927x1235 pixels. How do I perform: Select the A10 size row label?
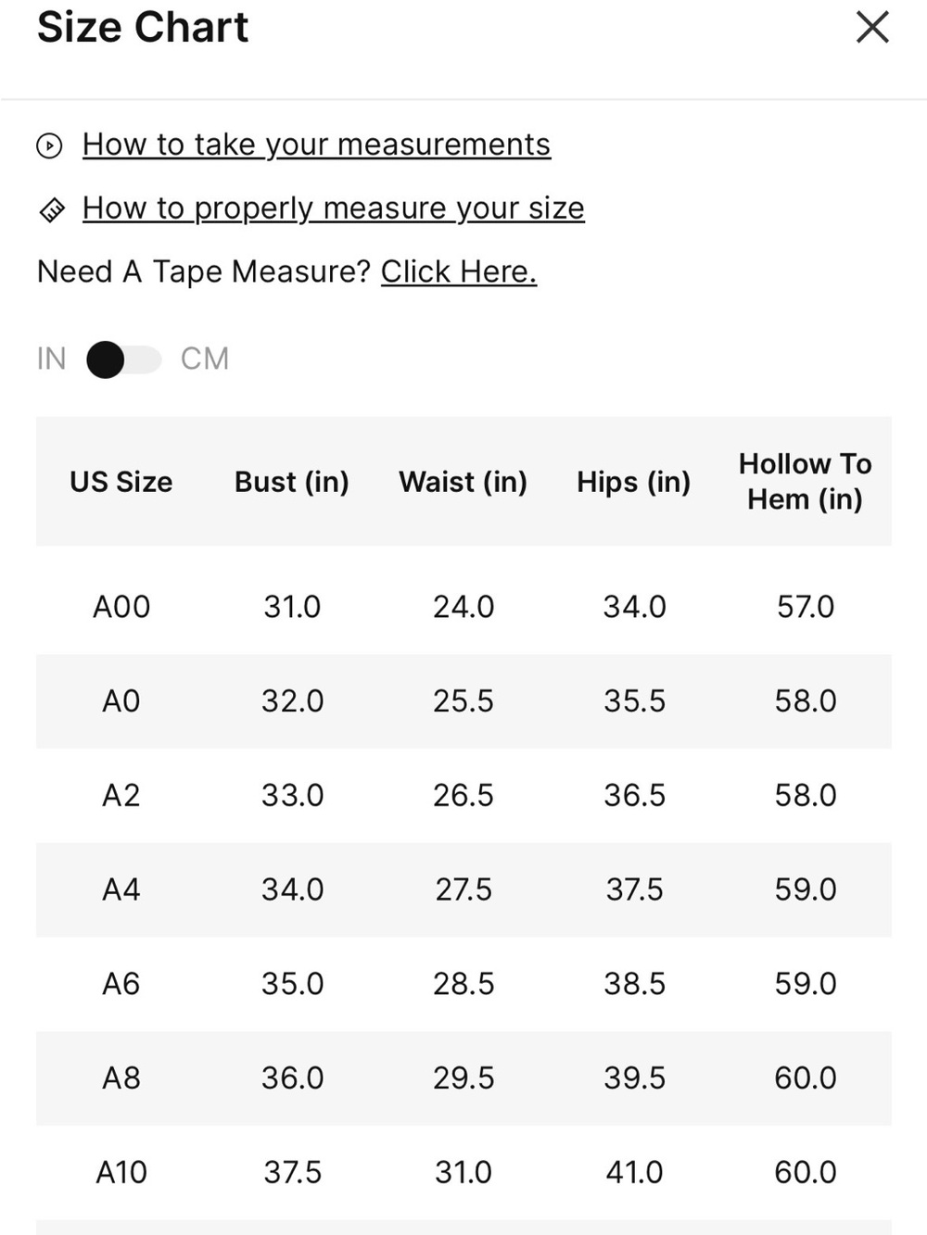click(x=121, y=1173)
